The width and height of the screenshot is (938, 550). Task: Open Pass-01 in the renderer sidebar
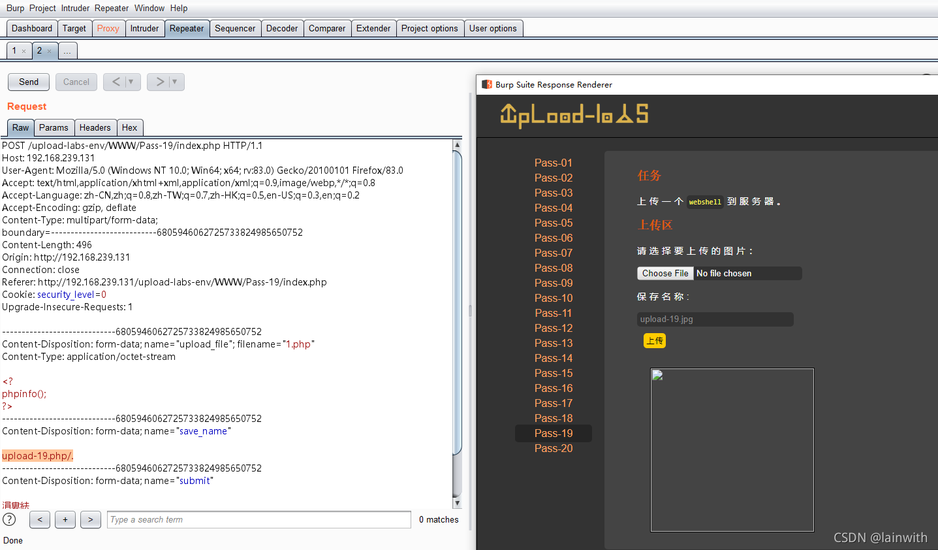click(554, 163)
